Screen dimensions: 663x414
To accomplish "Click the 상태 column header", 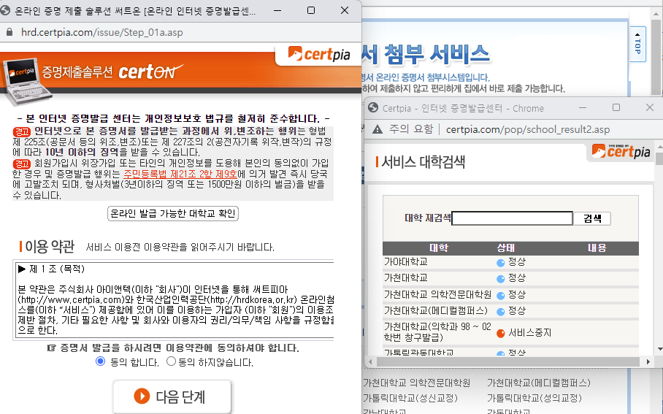I will 506,248.
